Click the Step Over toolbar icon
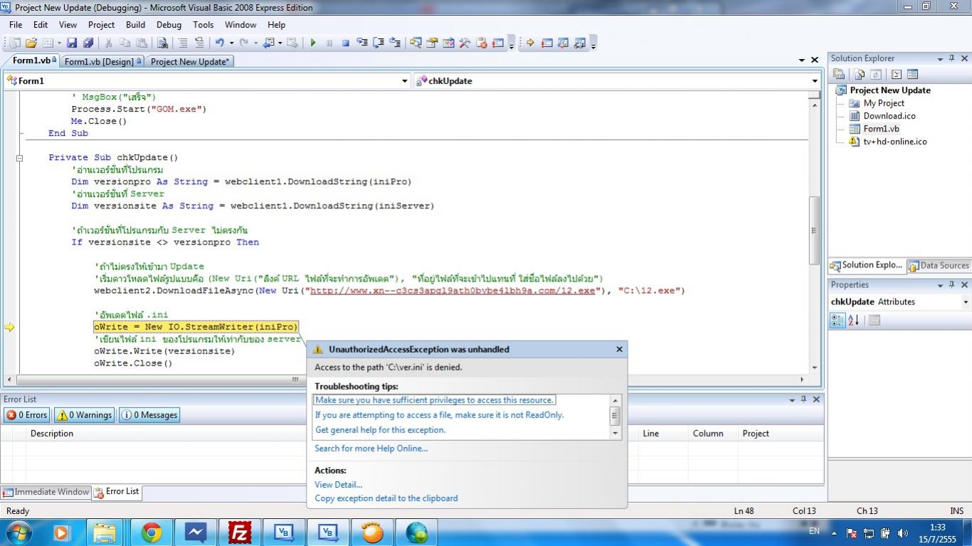The image size is (972, 546). 379,43
